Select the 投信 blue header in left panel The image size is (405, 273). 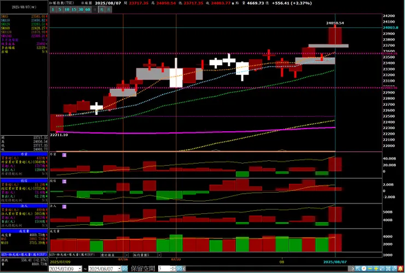point(24,181)
